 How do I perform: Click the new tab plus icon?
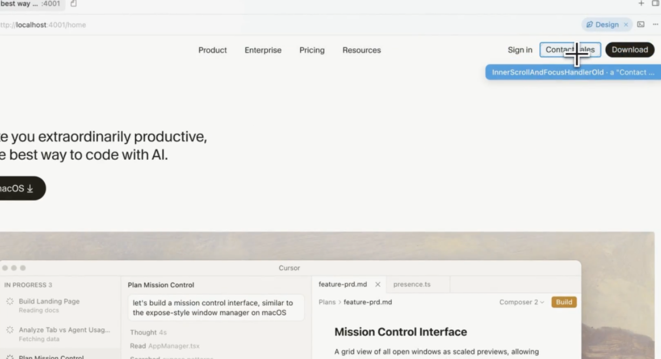coord(641,4)
